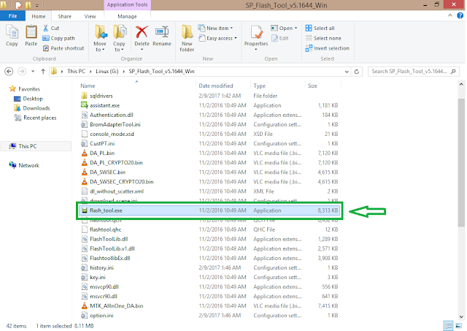Expand address bar history dropdown

pos(347,72)
